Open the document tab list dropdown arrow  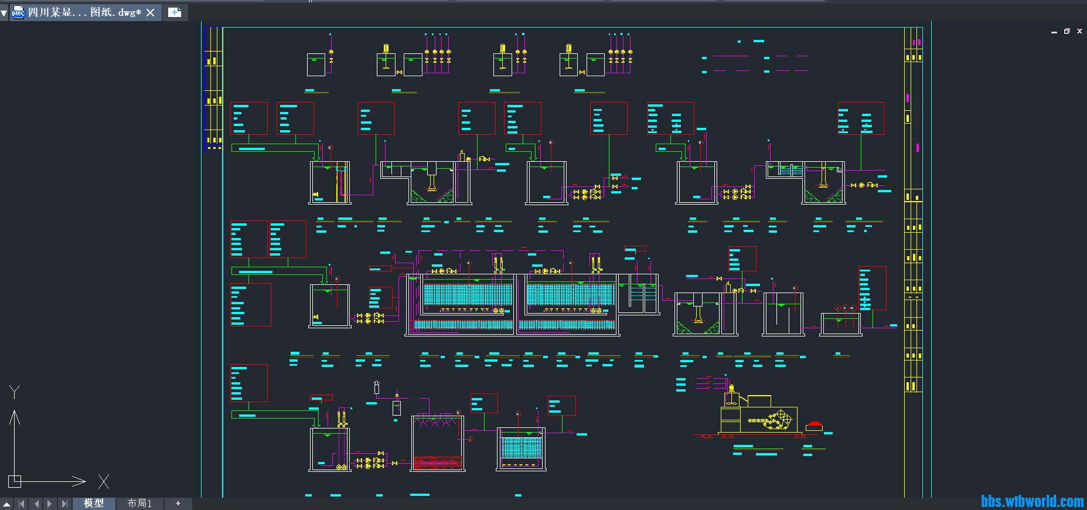pos(4,12)
